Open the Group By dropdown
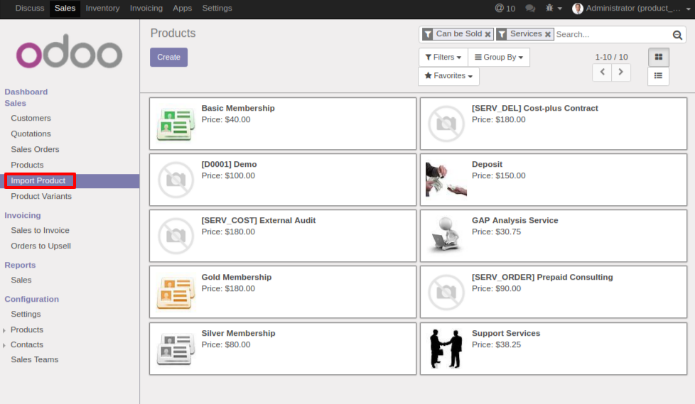Screen dimensions: 695x404 point(499,58)
